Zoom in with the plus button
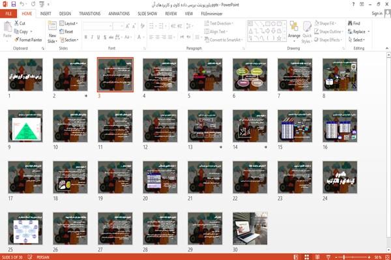Screen dimensions: 391x260 (369, 257)
